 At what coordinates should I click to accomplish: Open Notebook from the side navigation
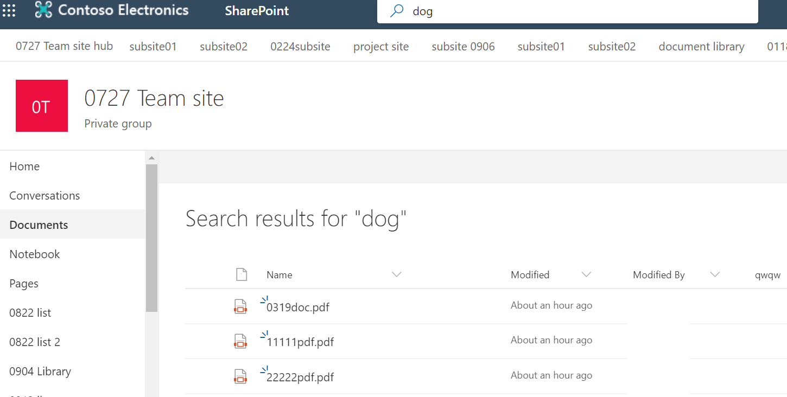coord(35,254)
